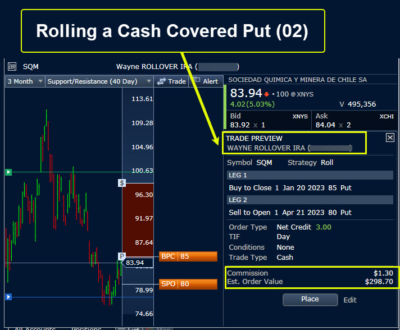Select the SPO 80 order flag
The image size is (400, 330).
coord(188,284)
